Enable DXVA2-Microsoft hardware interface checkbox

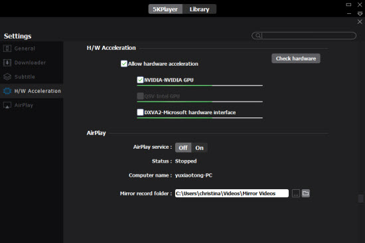(x=140, y=112)
